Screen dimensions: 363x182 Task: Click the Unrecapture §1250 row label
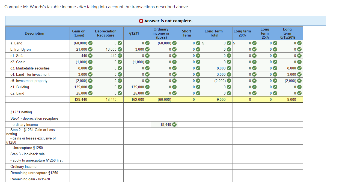[x=26, y=148]
